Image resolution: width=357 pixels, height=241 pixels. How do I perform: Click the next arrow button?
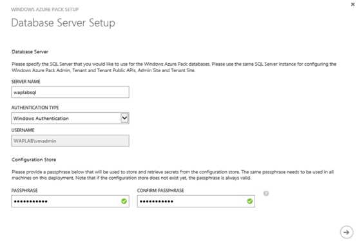click(346, 233)
